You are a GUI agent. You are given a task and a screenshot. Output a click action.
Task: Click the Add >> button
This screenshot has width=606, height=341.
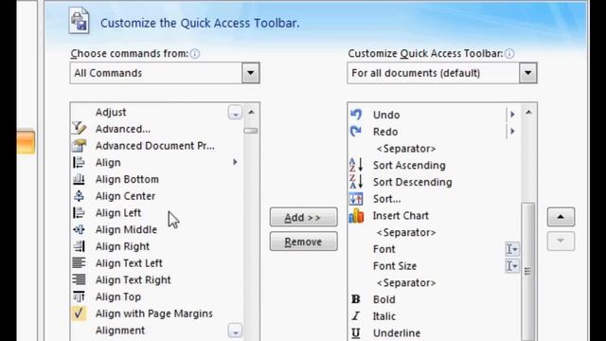pyautogui.click(x=303, y=217)
